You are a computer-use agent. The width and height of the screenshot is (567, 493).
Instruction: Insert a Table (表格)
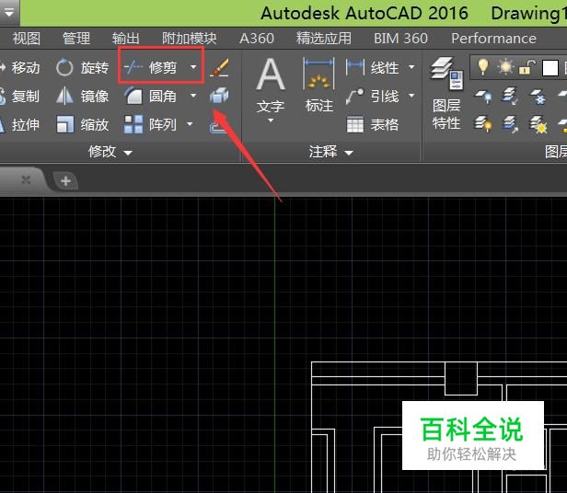[373, 125]
